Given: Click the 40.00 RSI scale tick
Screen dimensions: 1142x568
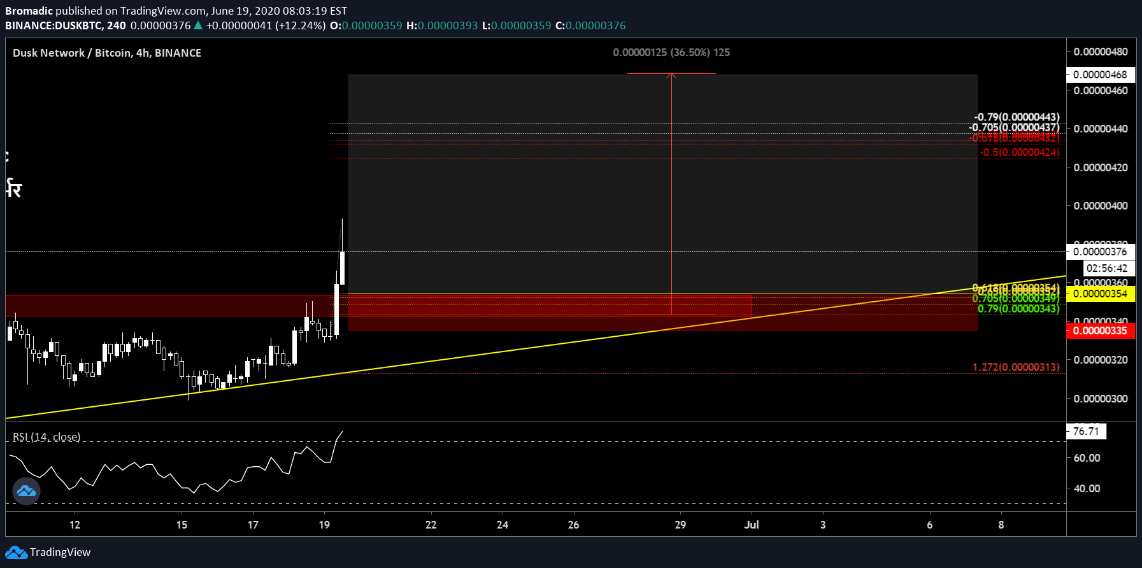Looking at the screenshot, I should tap(1087, 488).
